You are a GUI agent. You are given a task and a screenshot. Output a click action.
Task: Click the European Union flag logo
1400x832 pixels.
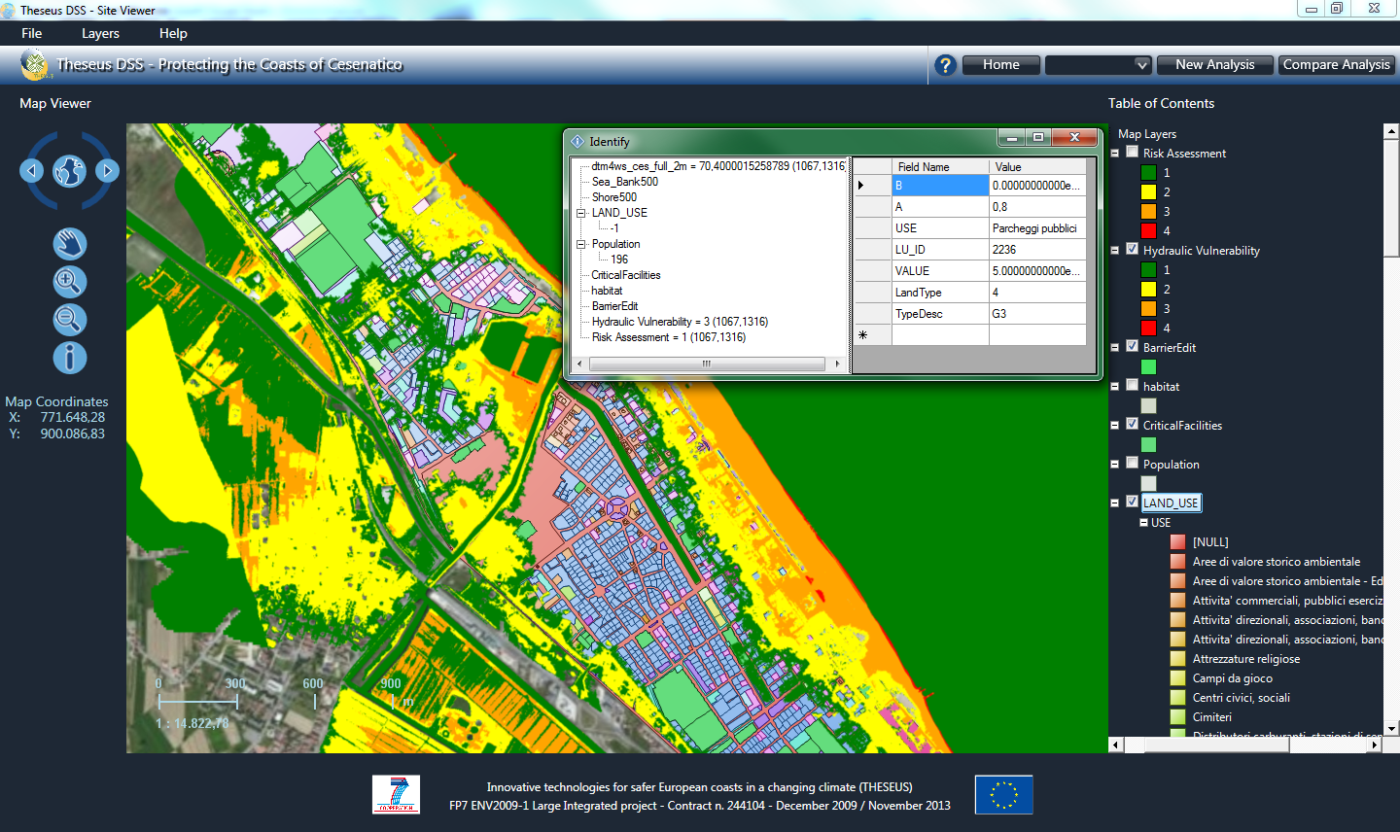(1003, 794)
